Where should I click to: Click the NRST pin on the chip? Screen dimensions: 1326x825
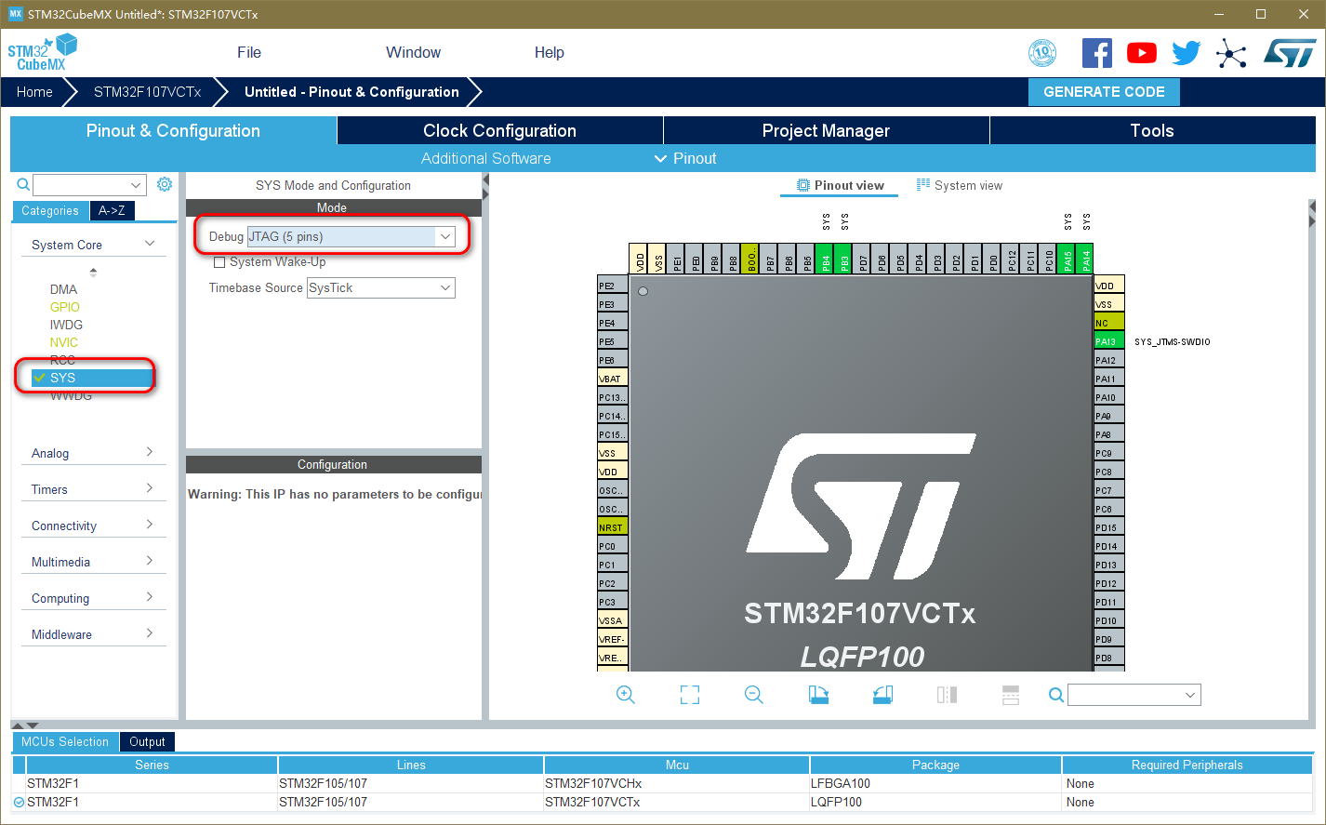pos(613,527)
